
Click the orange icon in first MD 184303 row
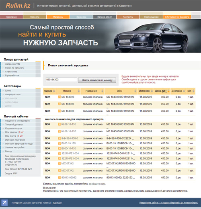[59, 97]
